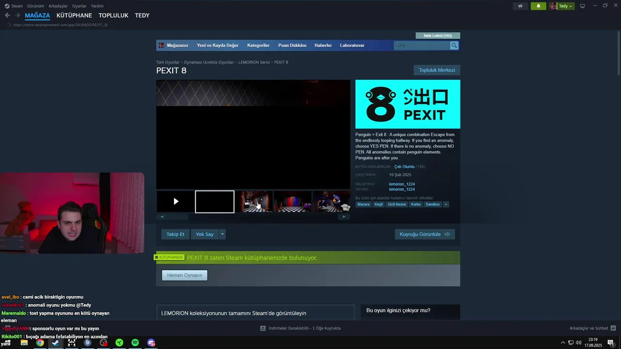Open the Yardım menu
621x349 pixels.
97,6
